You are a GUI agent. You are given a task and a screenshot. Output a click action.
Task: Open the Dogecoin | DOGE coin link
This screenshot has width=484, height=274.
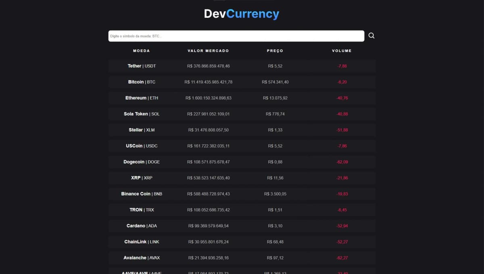point(142,162)
